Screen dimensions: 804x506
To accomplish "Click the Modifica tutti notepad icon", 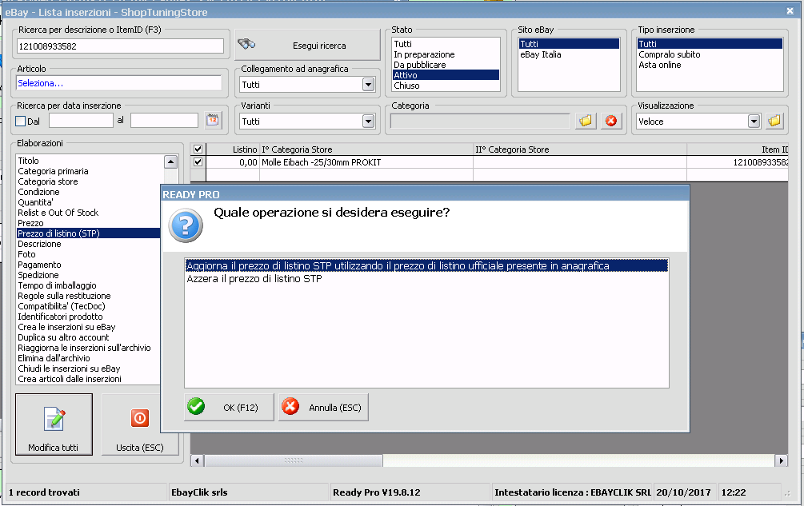I will [54, 419].
